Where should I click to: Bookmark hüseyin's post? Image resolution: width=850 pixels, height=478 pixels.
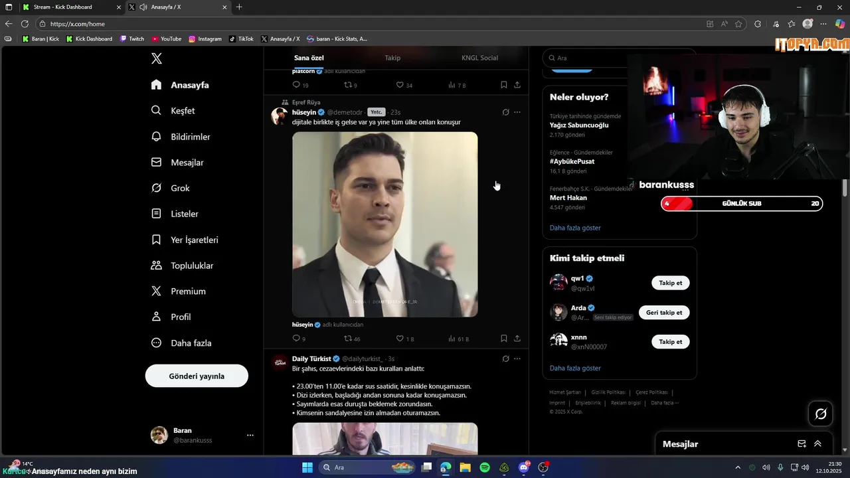[x=503, y=339]
